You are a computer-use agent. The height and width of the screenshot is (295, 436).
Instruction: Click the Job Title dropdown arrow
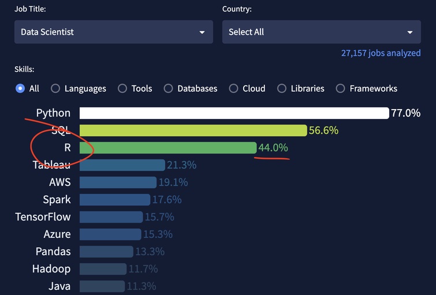click(x=202, y=32)
